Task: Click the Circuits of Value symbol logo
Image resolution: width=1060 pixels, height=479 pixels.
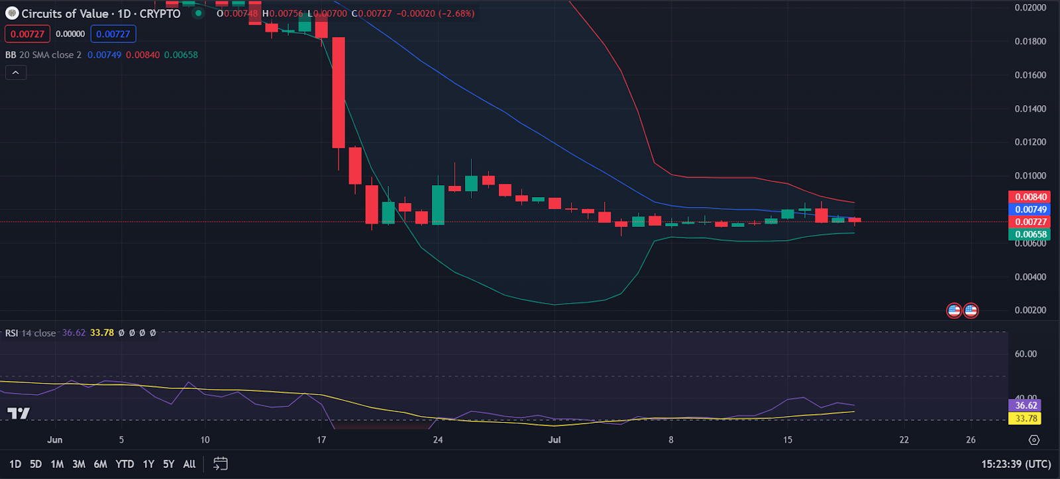Action: coord(12,13)
